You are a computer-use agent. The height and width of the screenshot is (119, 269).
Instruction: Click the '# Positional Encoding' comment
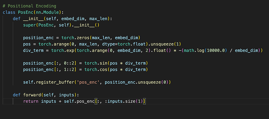(29, 6)
